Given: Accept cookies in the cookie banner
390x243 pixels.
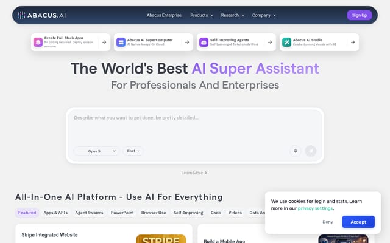Looking at the screenshot, I should click(358, 222).
